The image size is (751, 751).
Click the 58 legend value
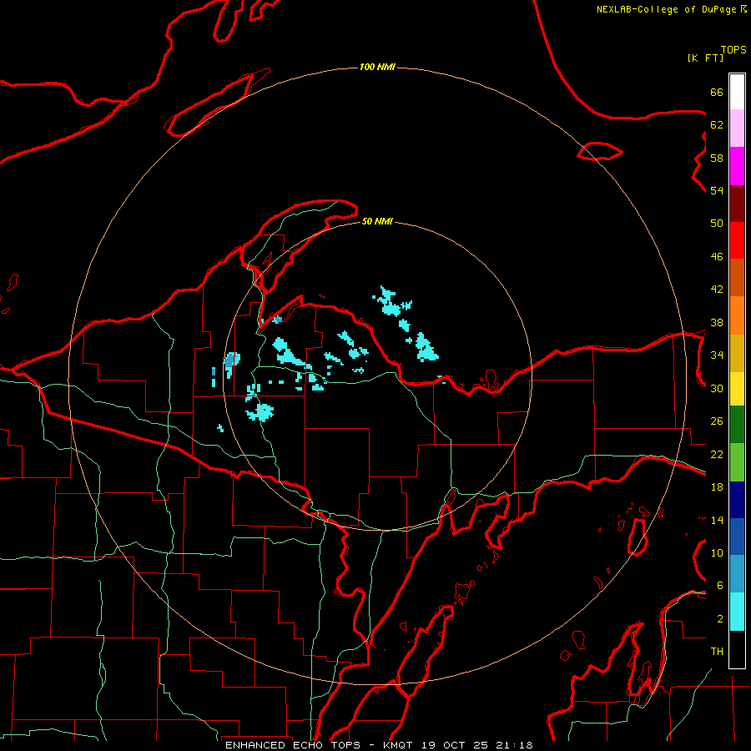(717, 158)
